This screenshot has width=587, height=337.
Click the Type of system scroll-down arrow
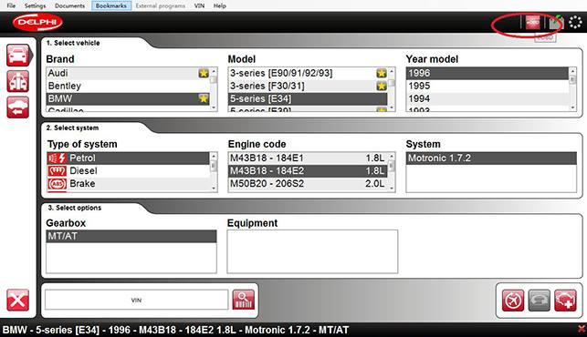point(214,189)
